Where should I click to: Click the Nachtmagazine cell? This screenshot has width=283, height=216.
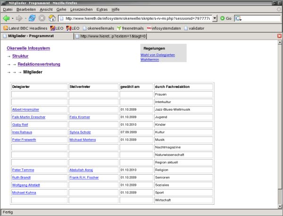[183, 147]
